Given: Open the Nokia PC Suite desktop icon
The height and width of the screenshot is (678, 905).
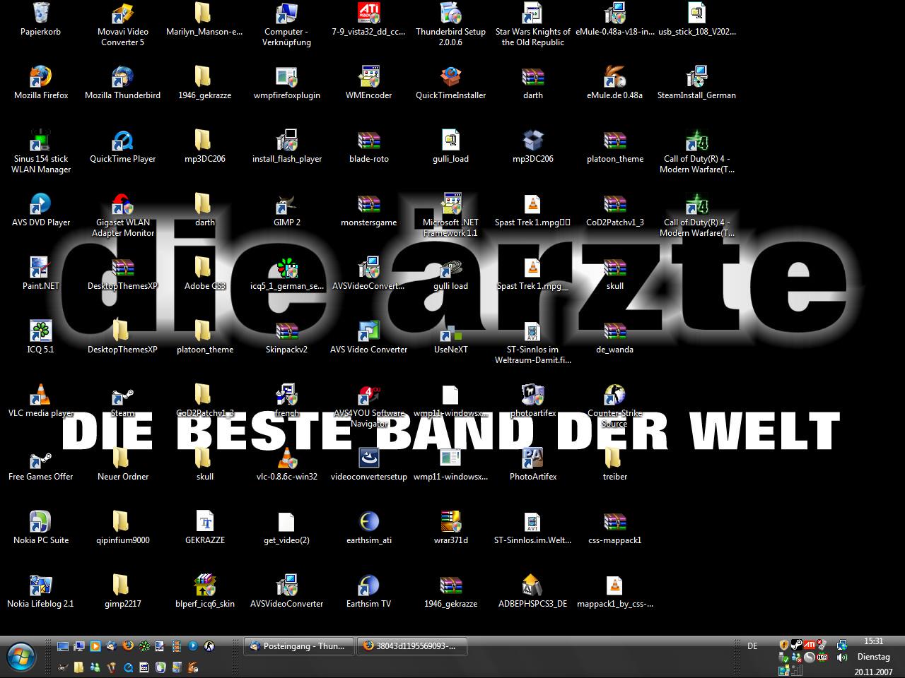Looking at the screenshot, I should (x=41, y=523).
